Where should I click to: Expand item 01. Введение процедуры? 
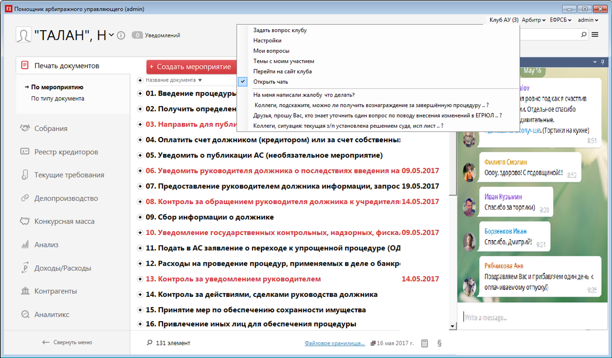(140, 94)
